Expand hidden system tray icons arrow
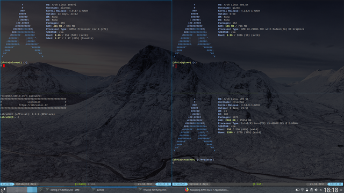The width and height of the screenshot is (344, 193). pyautogui.click(x=321, y=190)
